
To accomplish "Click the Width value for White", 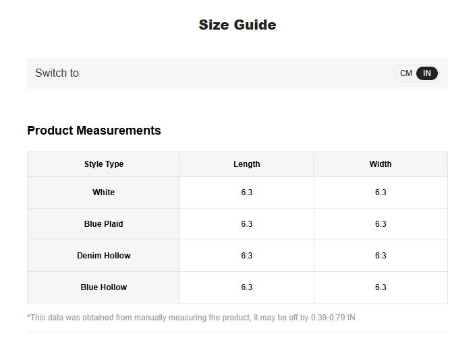I will tap(381, 192).
